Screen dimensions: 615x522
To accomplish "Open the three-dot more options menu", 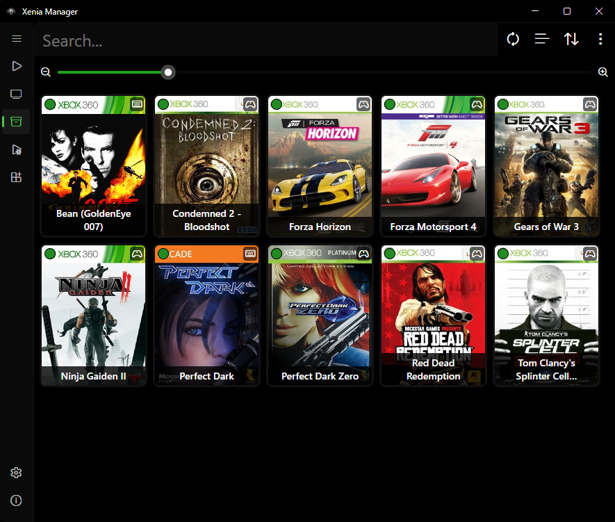I will 600,39.
